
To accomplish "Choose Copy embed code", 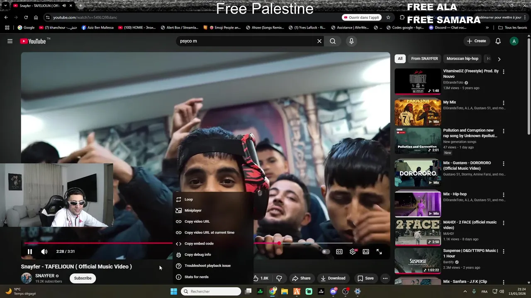I will tap(213, 244).
